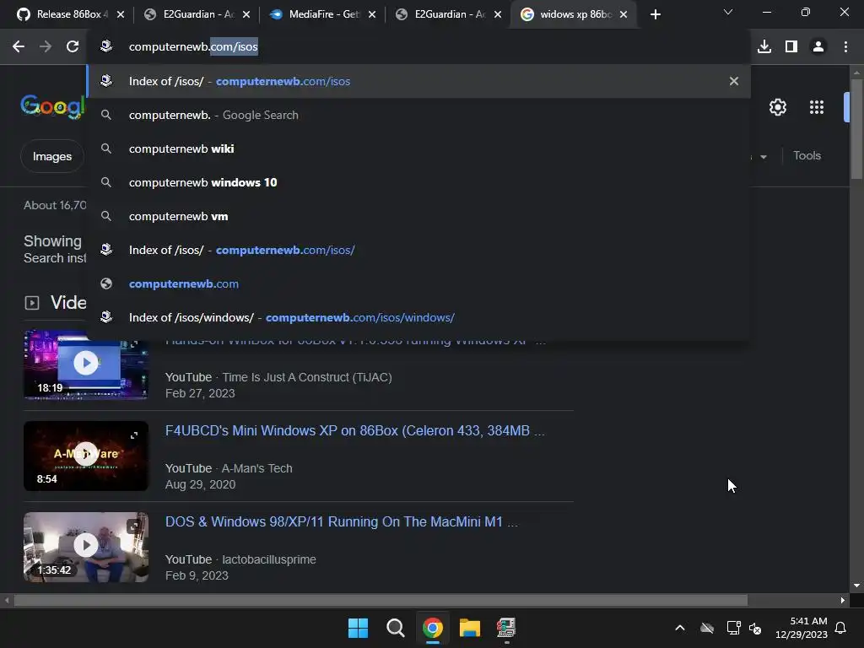Click the address bar site icon

point(106,47)
